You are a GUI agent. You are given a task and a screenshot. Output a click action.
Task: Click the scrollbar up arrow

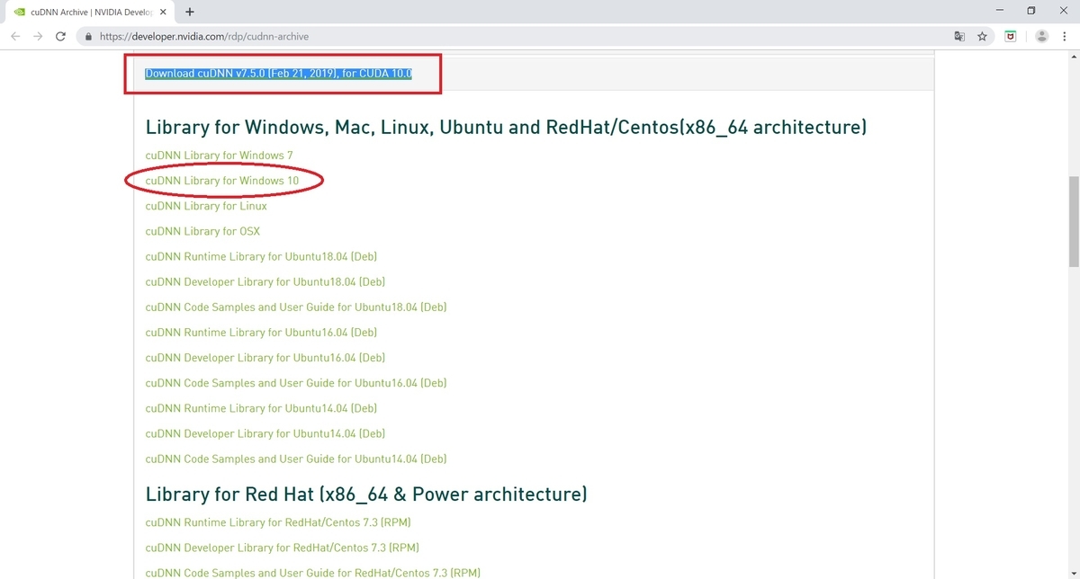[x=1073, y=57]
